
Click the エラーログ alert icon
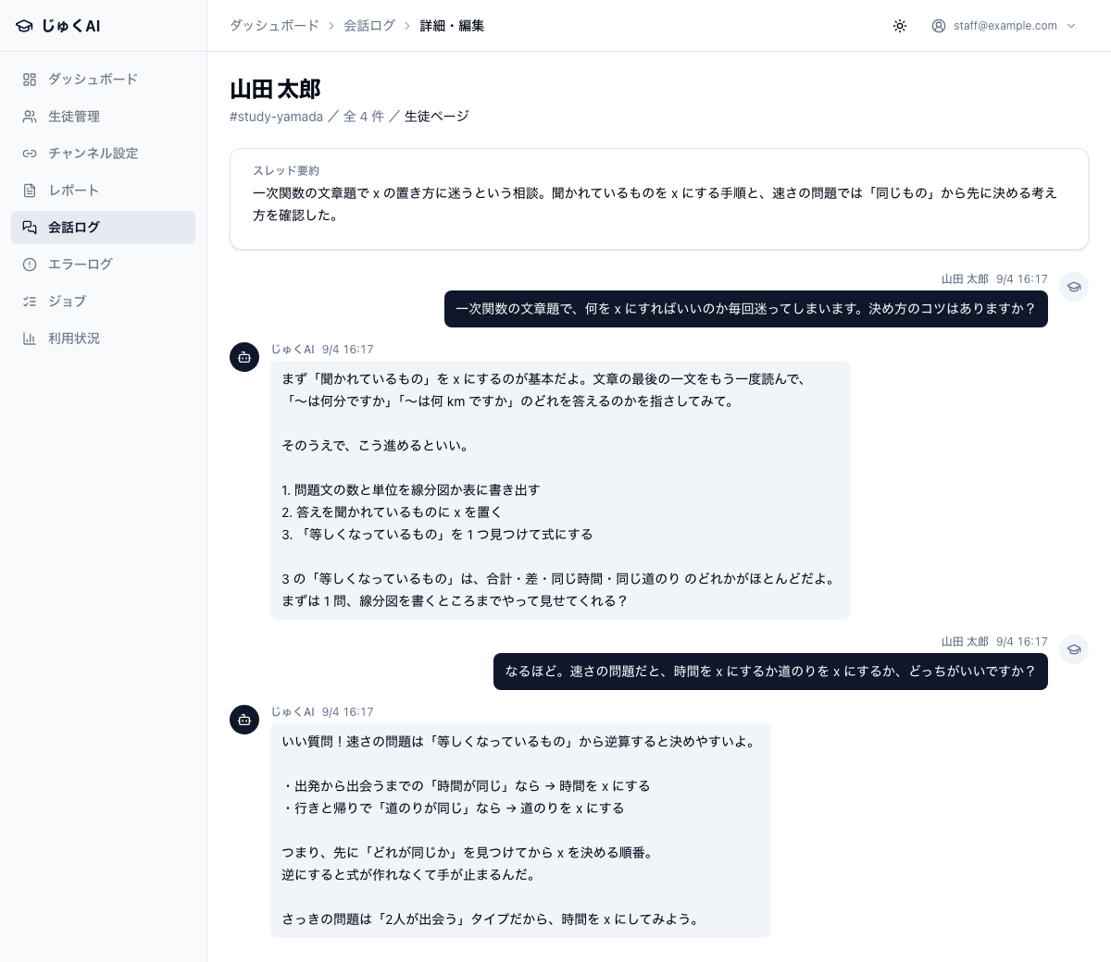(x=30, y=265)
